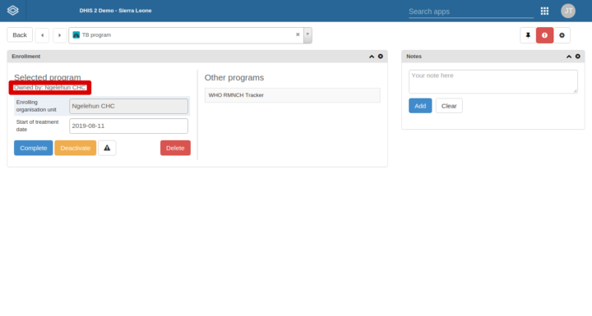
Task: Click the Enrolling organisation unit field
Action: click(x=128, y=107)
